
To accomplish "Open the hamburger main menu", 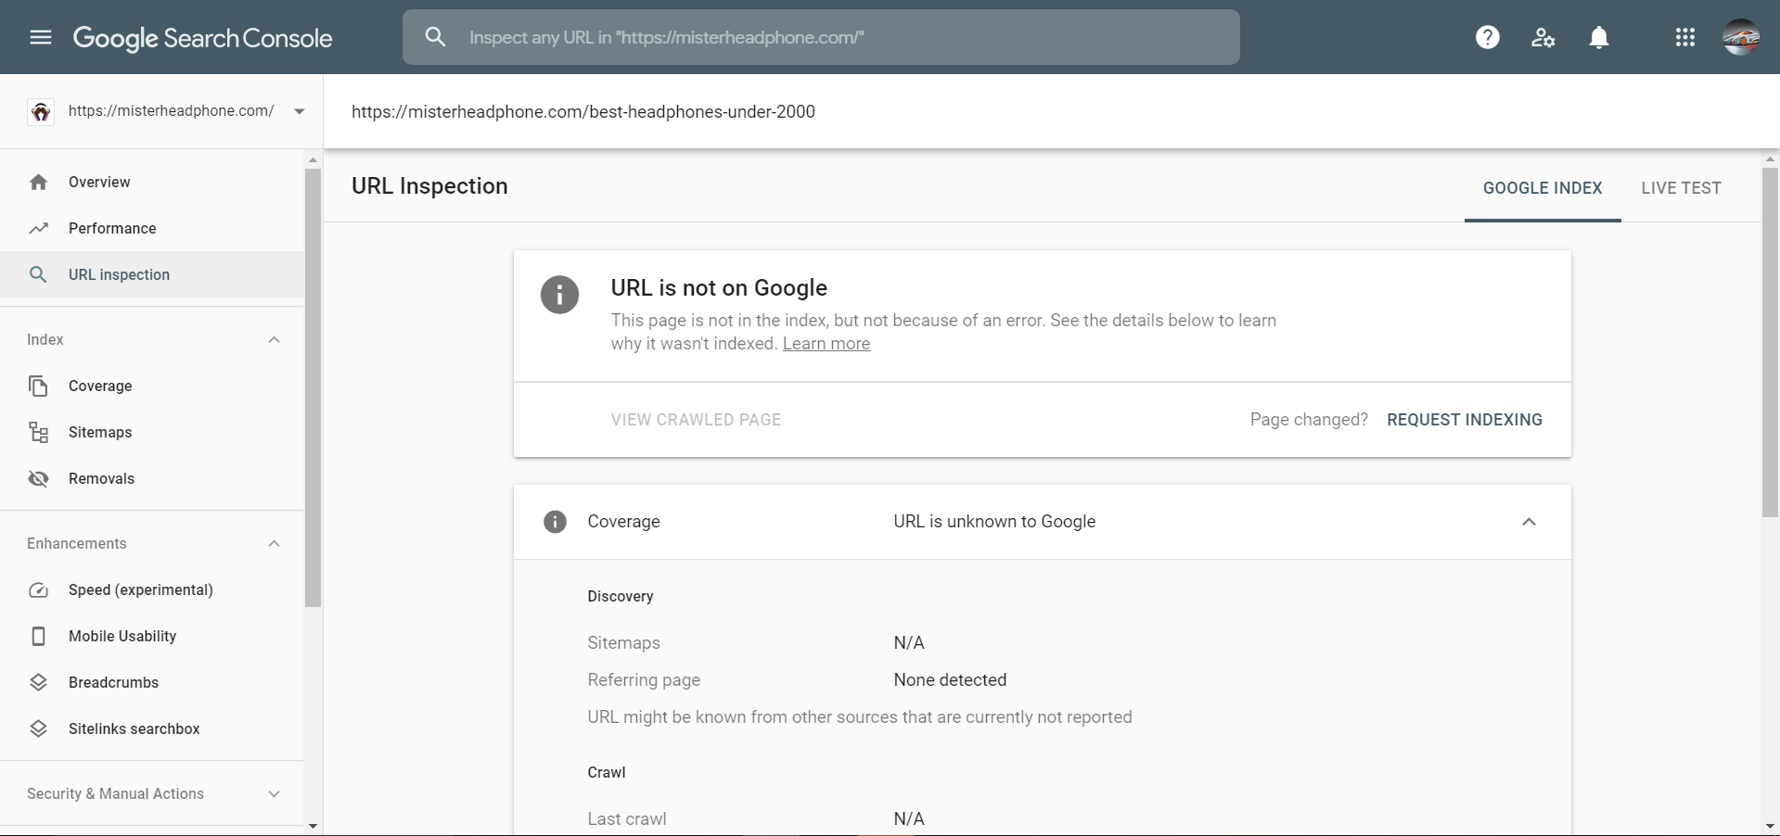I will point(40,37).
